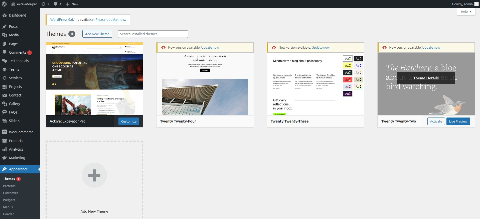Screen dimensions: 480x219
Task: Open the Analytics bar chart icon
Action: point(5,149)
